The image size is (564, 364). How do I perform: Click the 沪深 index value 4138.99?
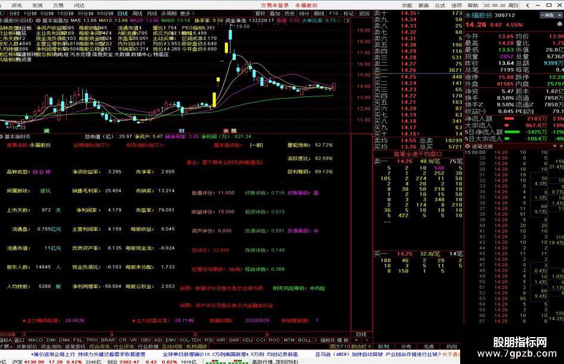34,362
